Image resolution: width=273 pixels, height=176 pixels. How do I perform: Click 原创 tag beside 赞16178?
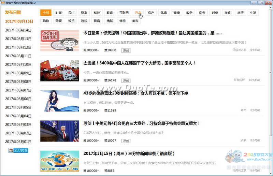click(x=126, y=80)
